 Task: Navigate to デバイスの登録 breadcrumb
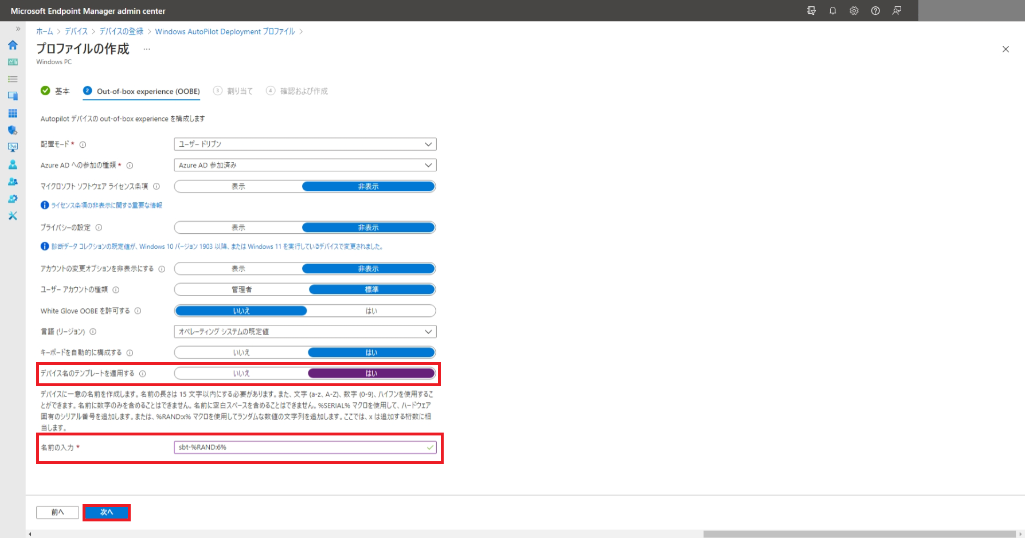pyautogui.click(x=122, y=32)
